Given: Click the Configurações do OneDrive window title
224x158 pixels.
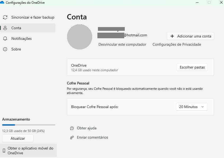Looking at the screenshot, I should tap(25, 3).
